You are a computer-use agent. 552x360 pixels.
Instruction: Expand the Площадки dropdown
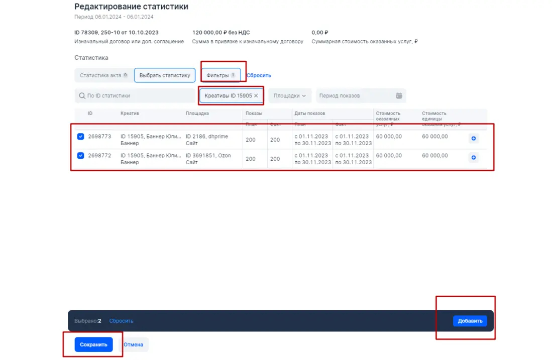tap(290, 96)
